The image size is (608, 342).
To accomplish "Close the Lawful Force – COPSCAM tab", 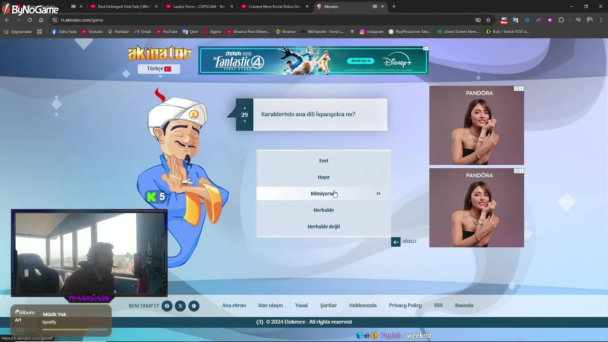I will click(232, 7).
